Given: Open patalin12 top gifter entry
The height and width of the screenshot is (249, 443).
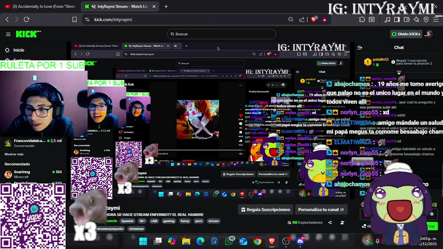Looking at the screenshot, I should (376, 62).
